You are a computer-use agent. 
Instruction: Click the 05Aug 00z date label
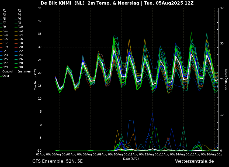click(44, 155)
